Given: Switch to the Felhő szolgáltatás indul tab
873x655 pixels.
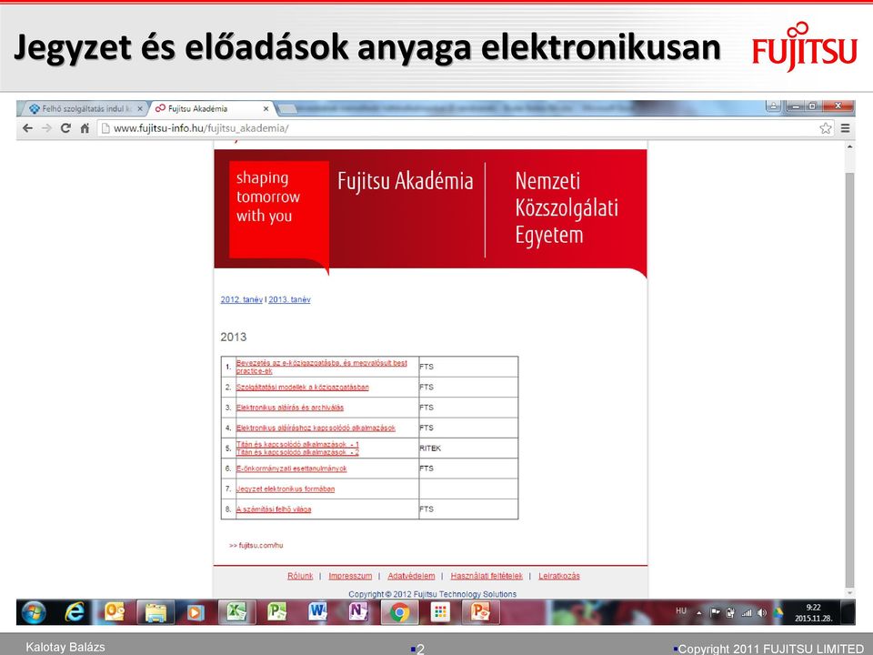Looking at the screenshot, I should (83, 108).
